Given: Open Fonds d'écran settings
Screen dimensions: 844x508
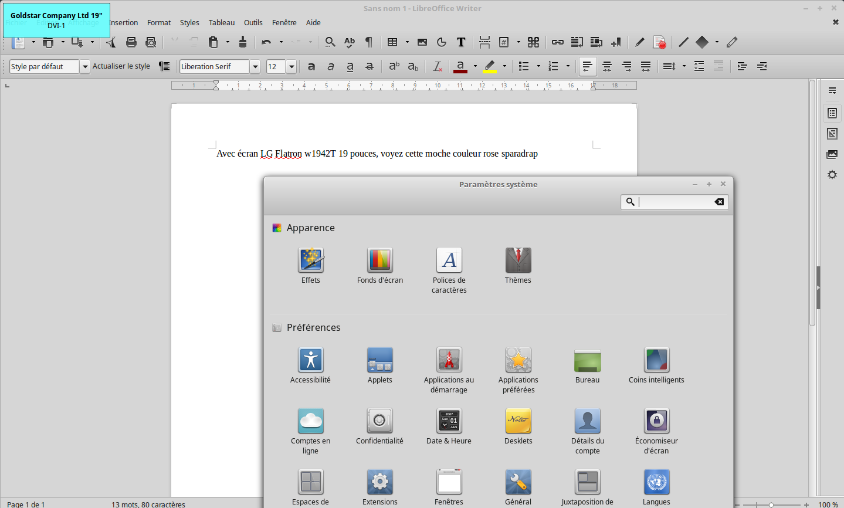Looking at the screenshot, I should point(380,260).
